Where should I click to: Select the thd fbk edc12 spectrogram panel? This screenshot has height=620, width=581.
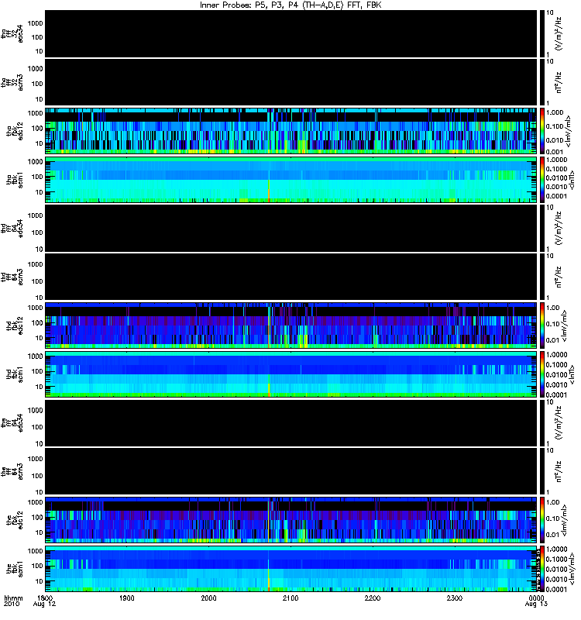pyautogui.click(x=291, y=325)
